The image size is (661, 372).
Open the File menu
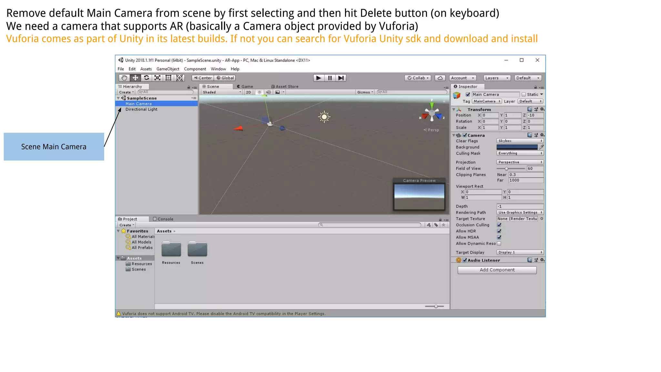tap(121, 69)
